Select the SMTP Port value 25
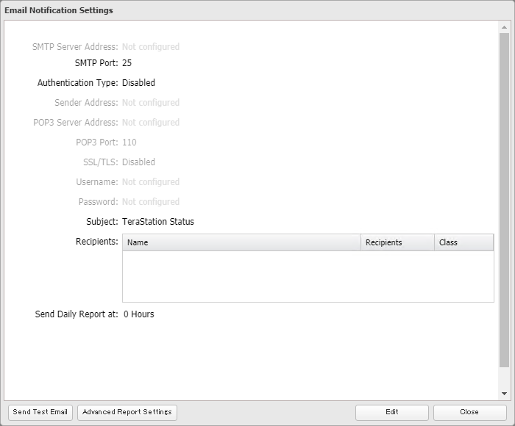The width and height of the screenshot is (515, 426). (127, 63)
